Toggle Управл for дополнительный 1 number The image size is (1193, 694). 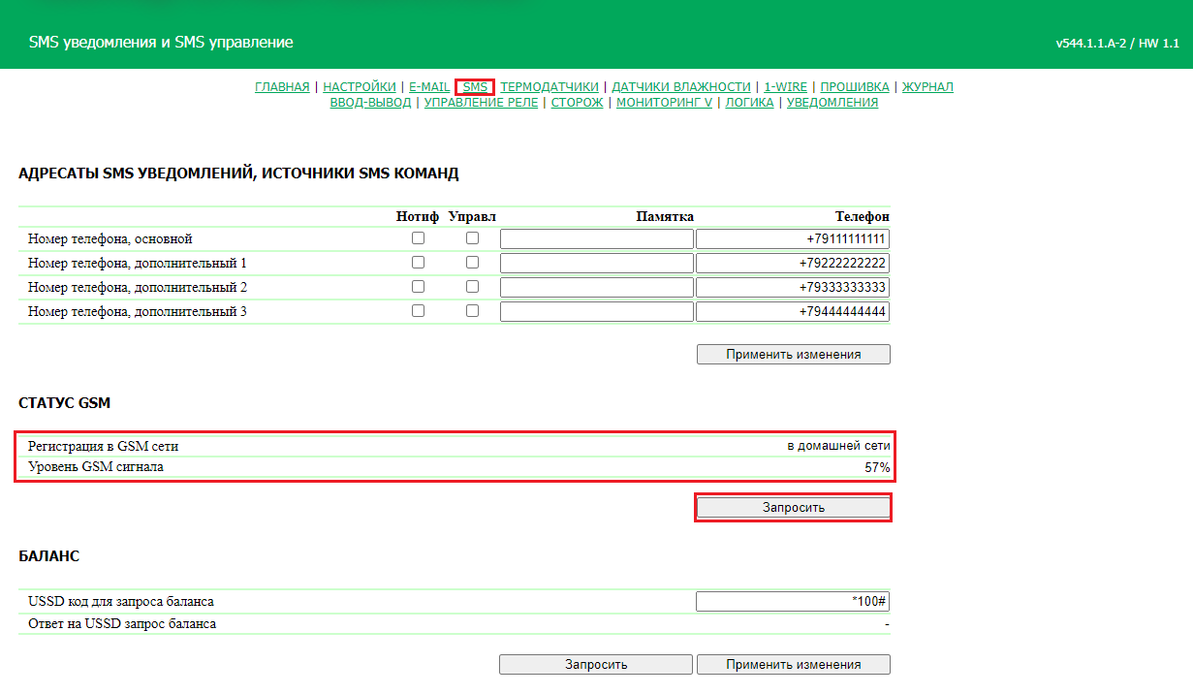(472, 263)
